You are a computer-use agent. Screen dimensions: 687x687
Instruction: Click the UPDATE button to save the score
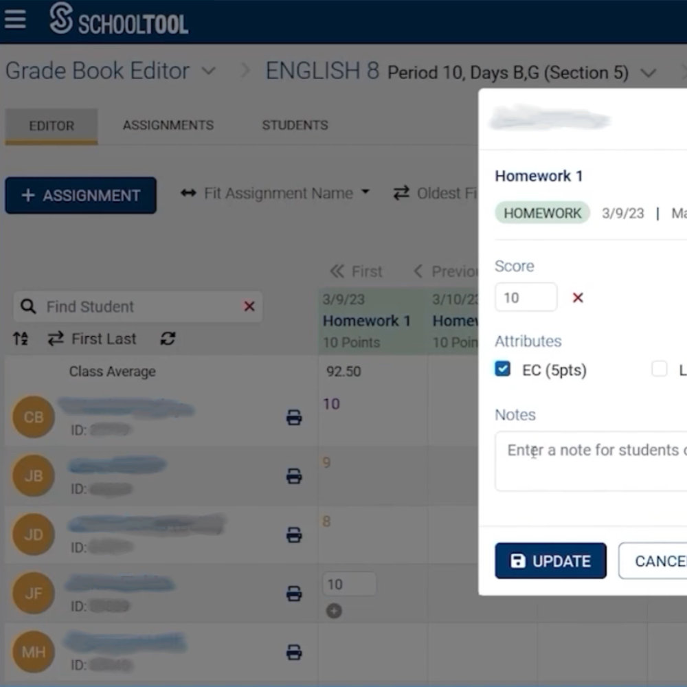(550, 561)
